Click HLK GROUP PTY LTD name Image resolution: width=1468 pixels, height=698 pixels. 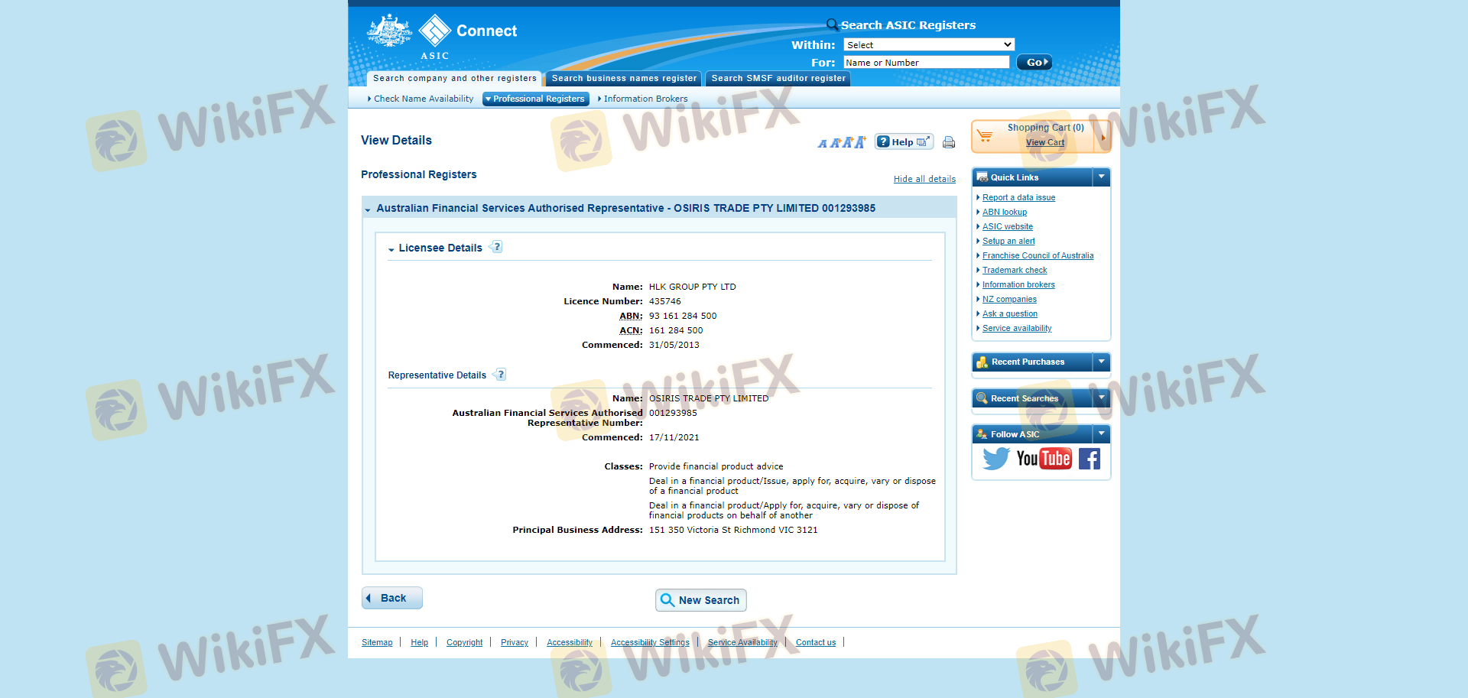tap(692, 287)
